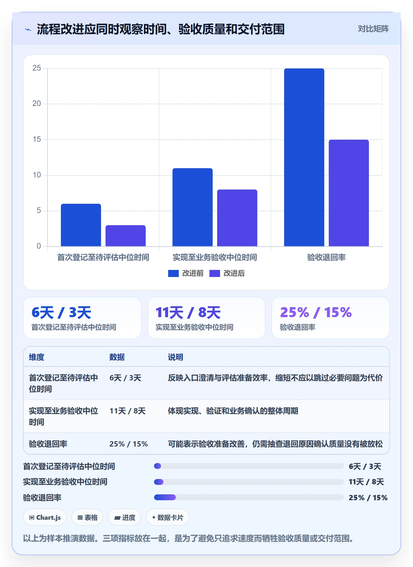This screenshot has width=413, height=567.
Task: Click the 数据 table column header
Action: pyautogui.click(x=117, y=357)
